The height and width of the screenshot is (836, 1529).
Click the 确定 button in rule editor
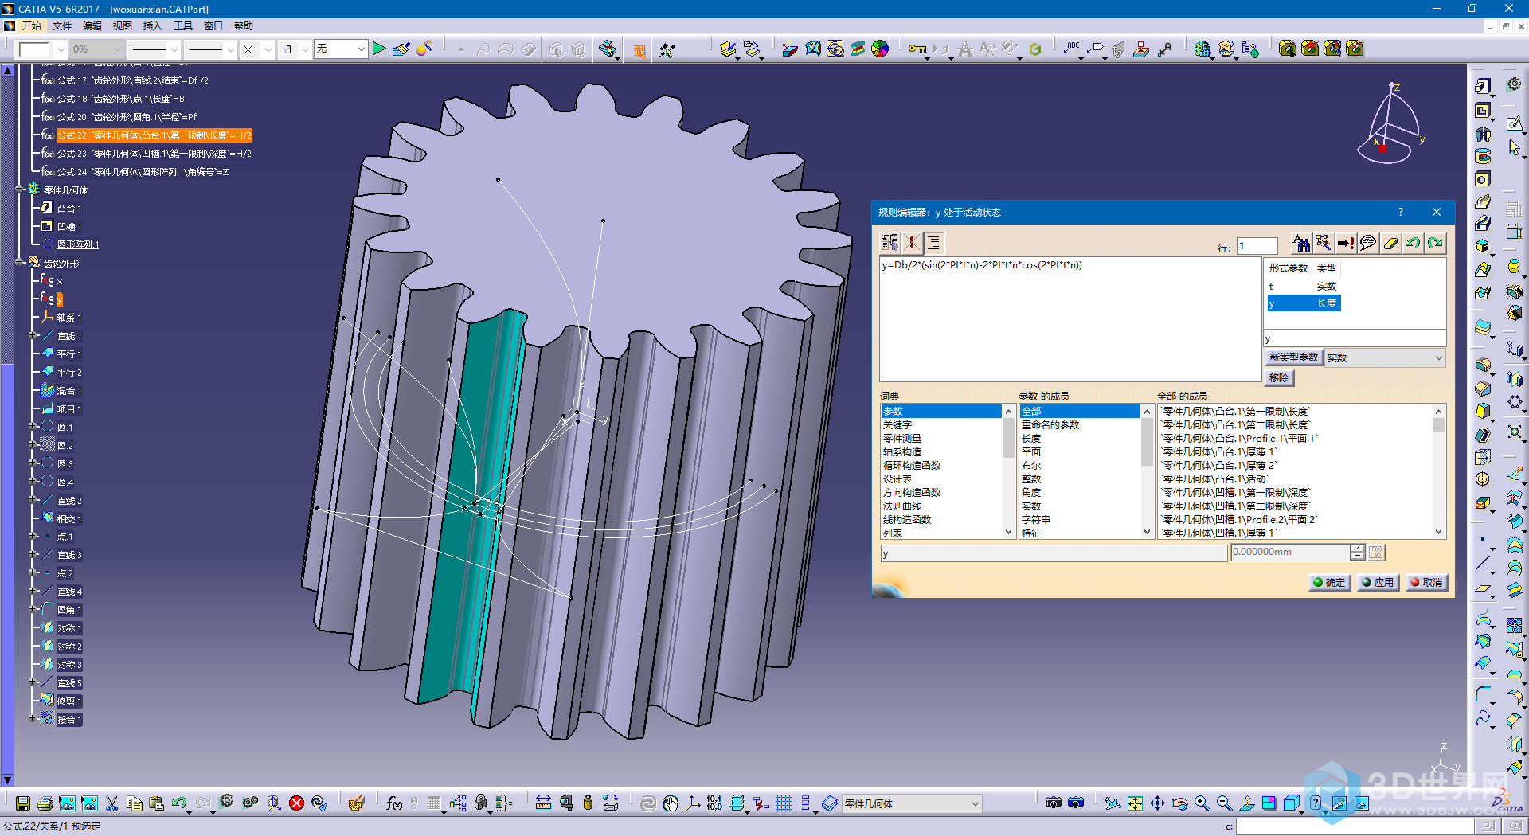tap(1329, 583)
